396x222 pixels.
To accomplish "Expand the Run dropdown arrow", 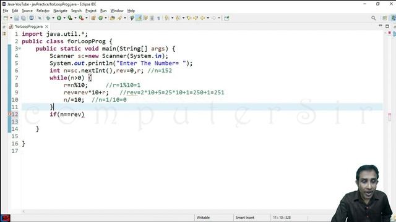I will coord(64,18).
